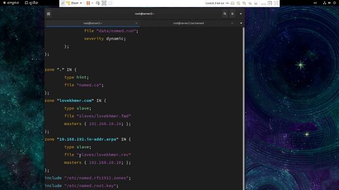Click the printer device icon

point(256,3)
